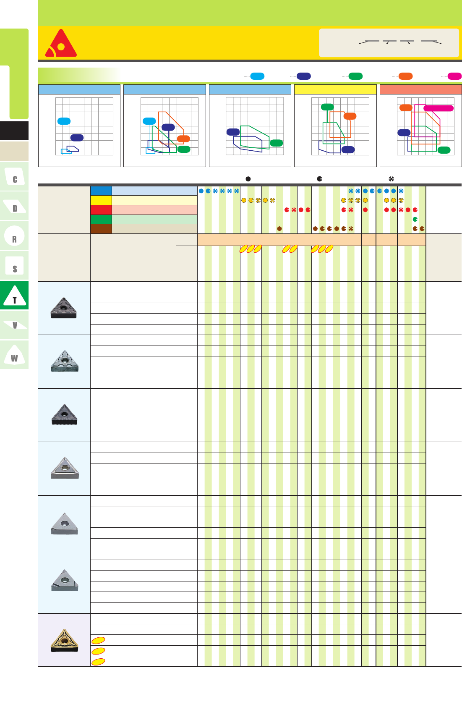
Task: Click the orange legend pill above the charts
Action: 405,76
